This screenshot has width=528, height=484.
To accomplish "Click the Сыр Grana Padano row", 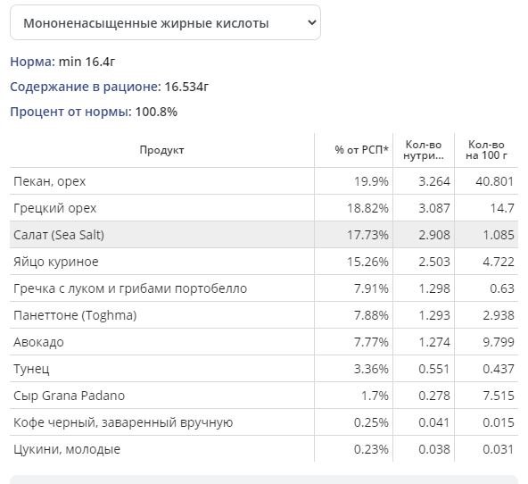I will point(264,396).
